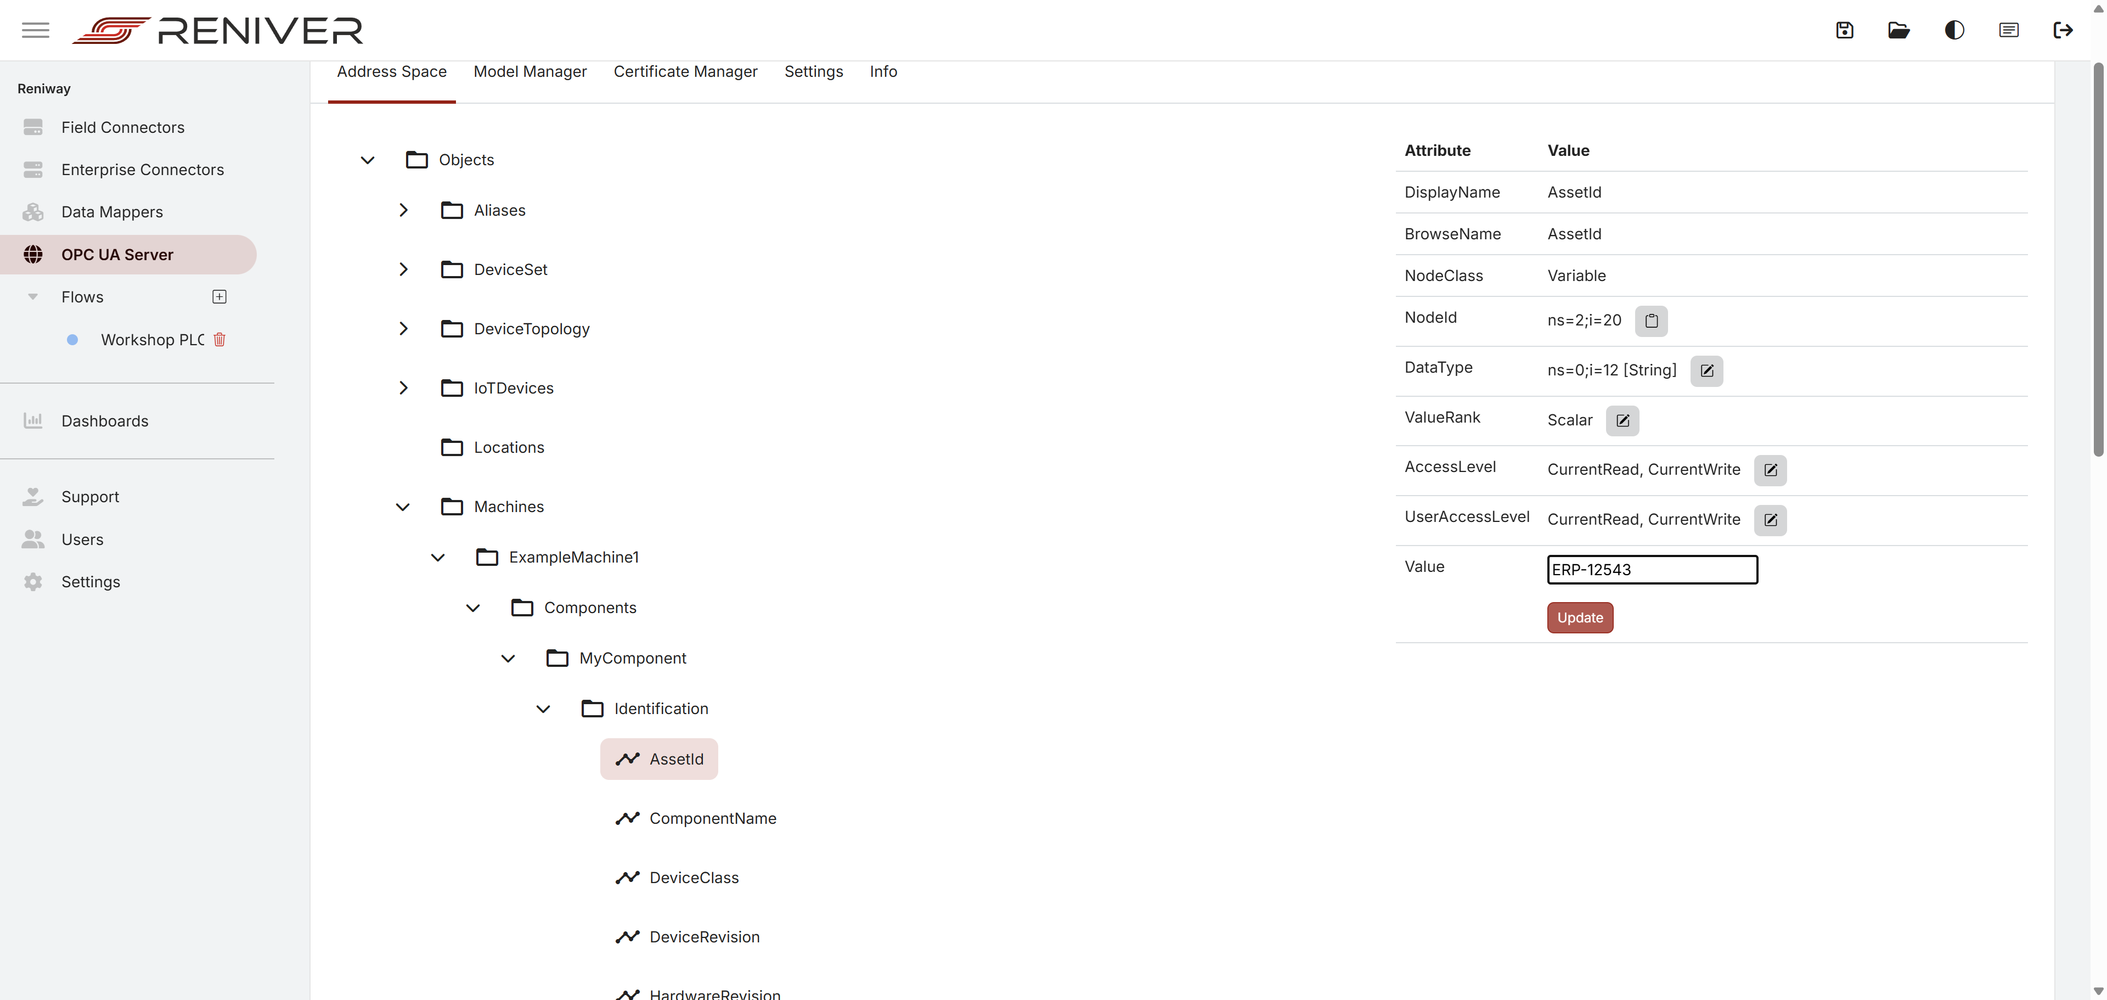Open a project via the folder icon

[1898, 30]
